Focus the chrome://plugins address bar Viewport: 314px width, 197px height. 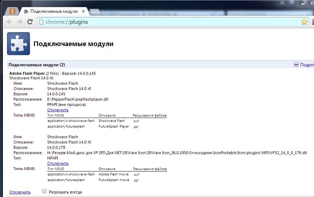pyautogui.click(x=173, y=22)
